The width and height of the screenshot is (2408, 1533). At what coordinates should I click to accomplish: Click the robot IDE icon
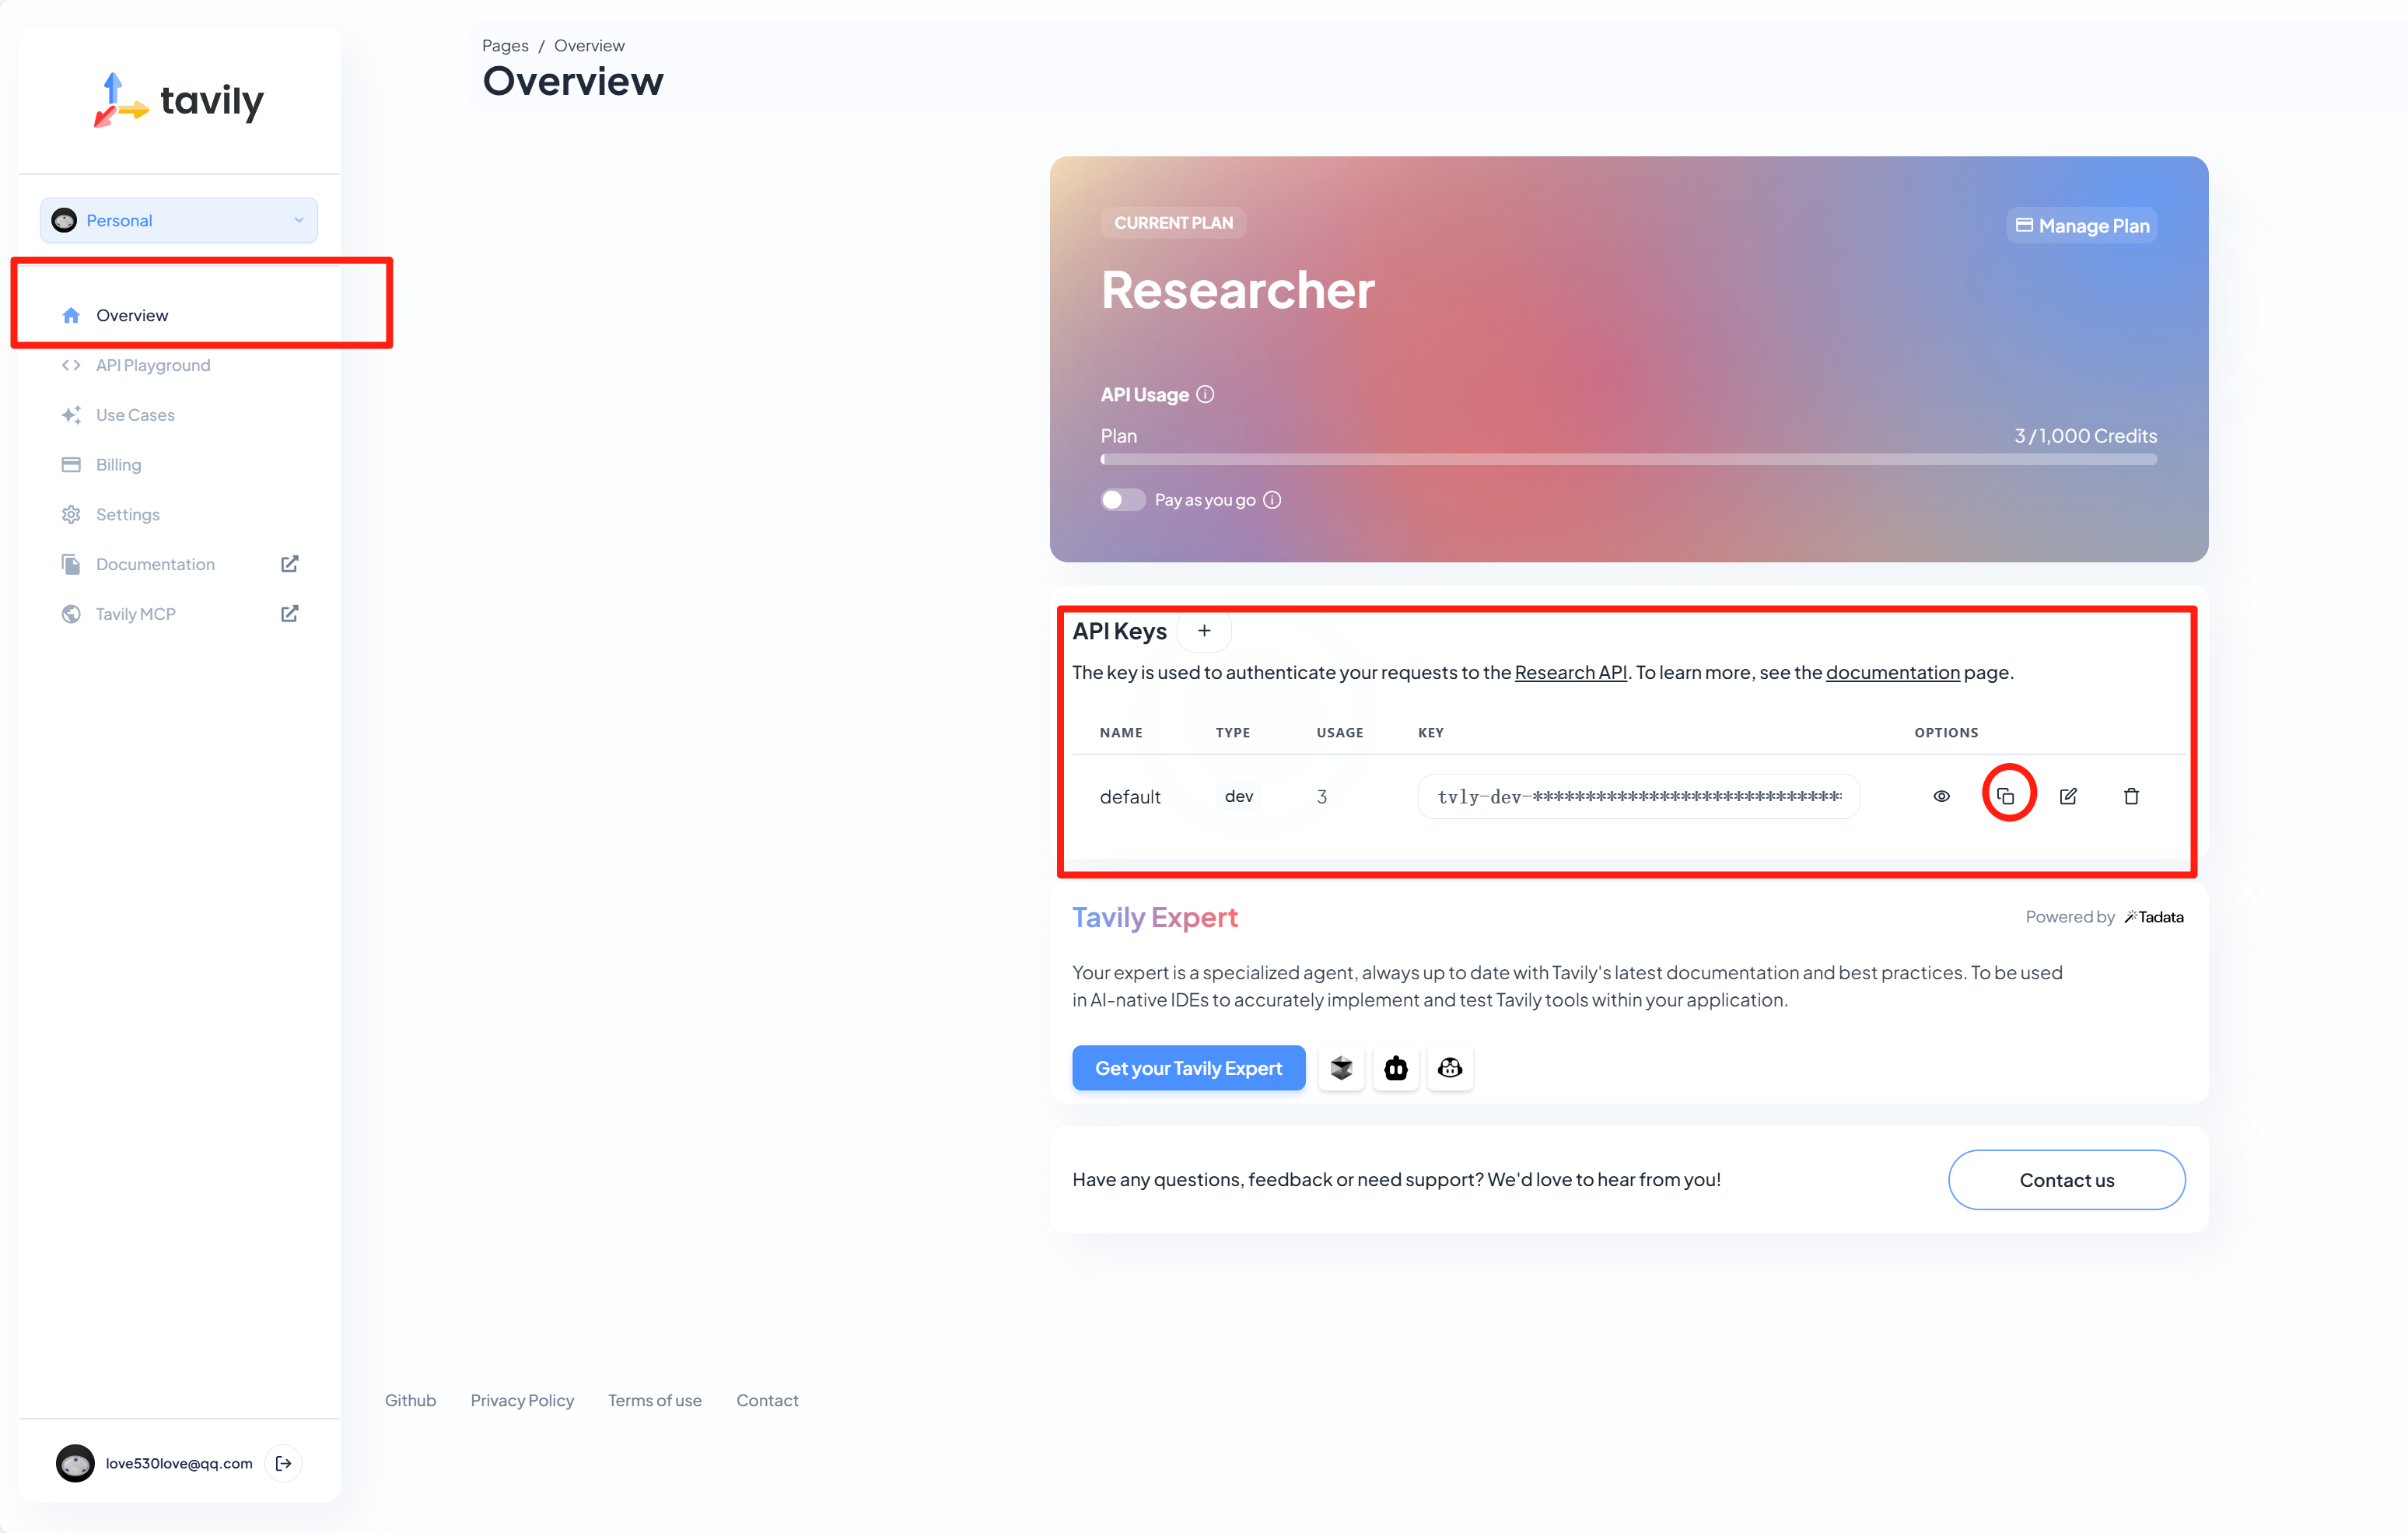pyautogui.click(x=1395, y=1068)
